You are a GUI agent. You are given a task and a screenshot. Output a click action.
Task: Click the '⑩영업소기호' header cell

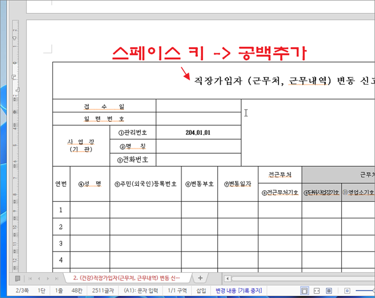(x=358, y=192)
